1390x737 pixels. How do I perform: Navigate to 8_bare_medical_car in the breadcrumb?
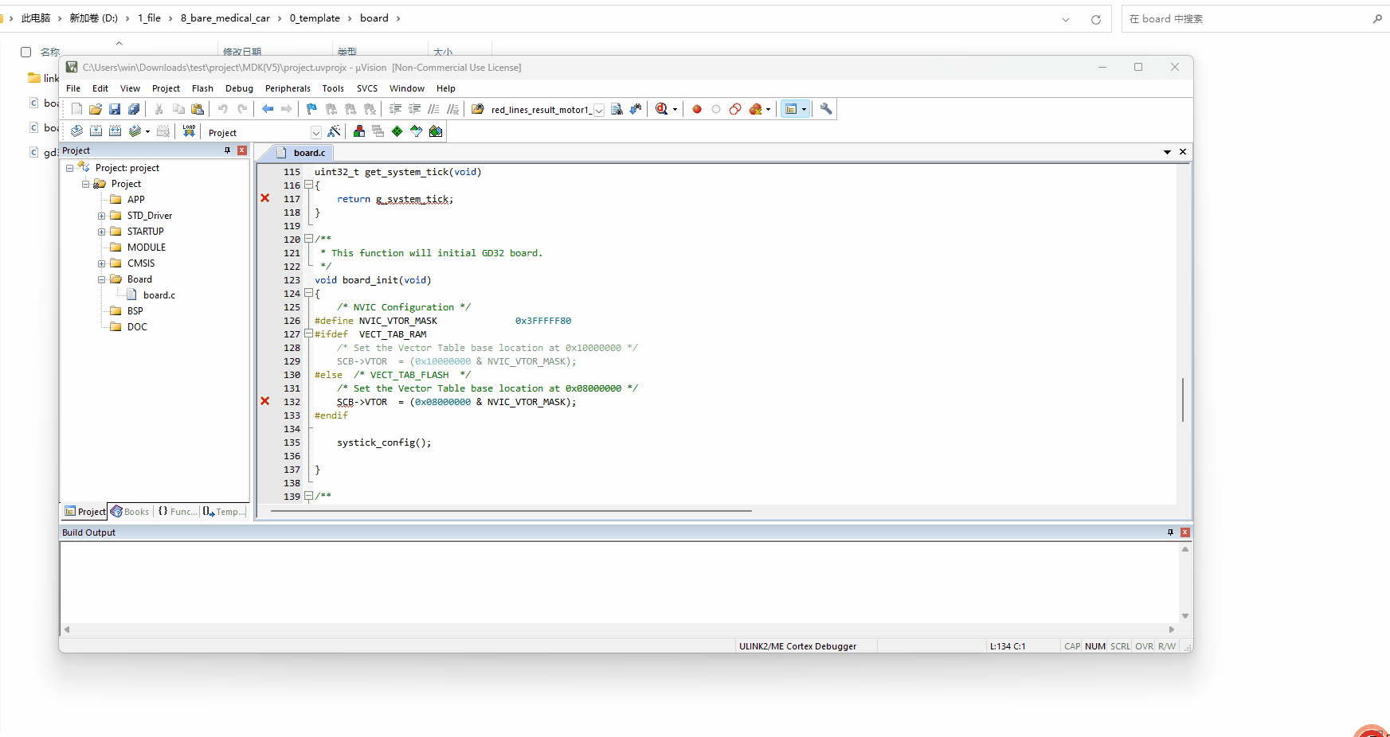pyautogui.click(x=225, y=18)
